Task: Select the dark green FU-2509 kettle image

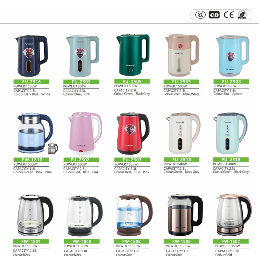Action: (133, 55)
